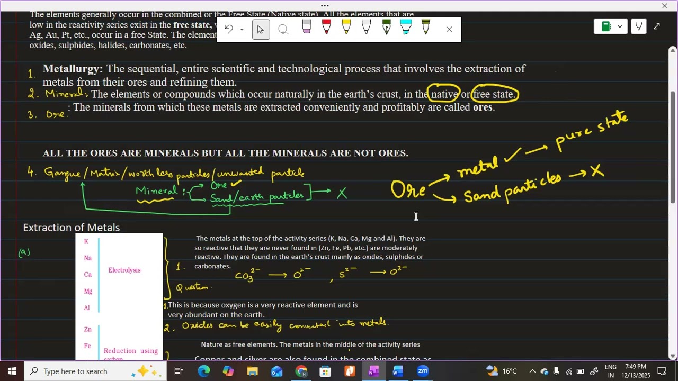This screenshot has width=678, height=381.
Task: Click the 'Mg' element in the series
Action: [88, 292]
